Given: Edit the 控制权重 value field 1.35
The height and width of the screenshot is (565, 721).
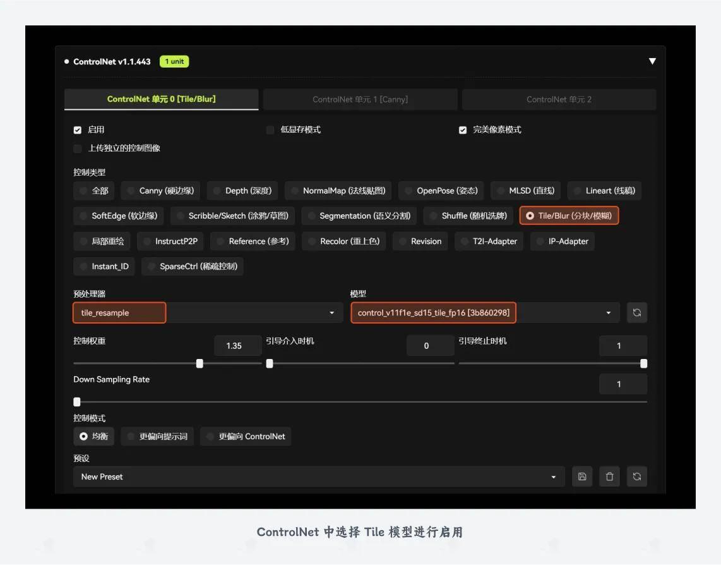Looking at the screenshot, I should pyautogui.click(x=238, y=346).
